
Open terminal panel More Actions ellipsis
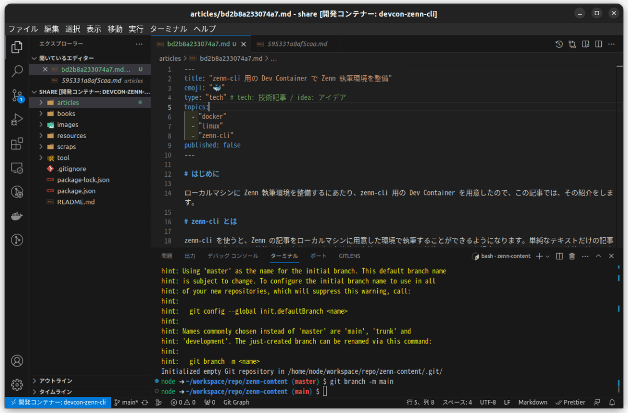point(585,256)
